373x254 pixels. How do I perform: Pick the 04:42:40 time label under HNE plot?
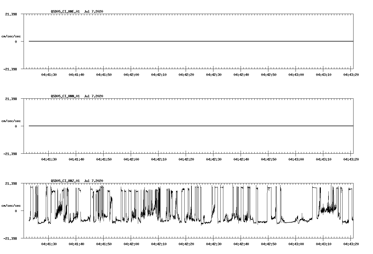(241, 74)
